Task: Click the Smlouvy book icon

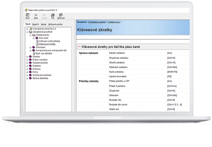Action: [30, 69]
